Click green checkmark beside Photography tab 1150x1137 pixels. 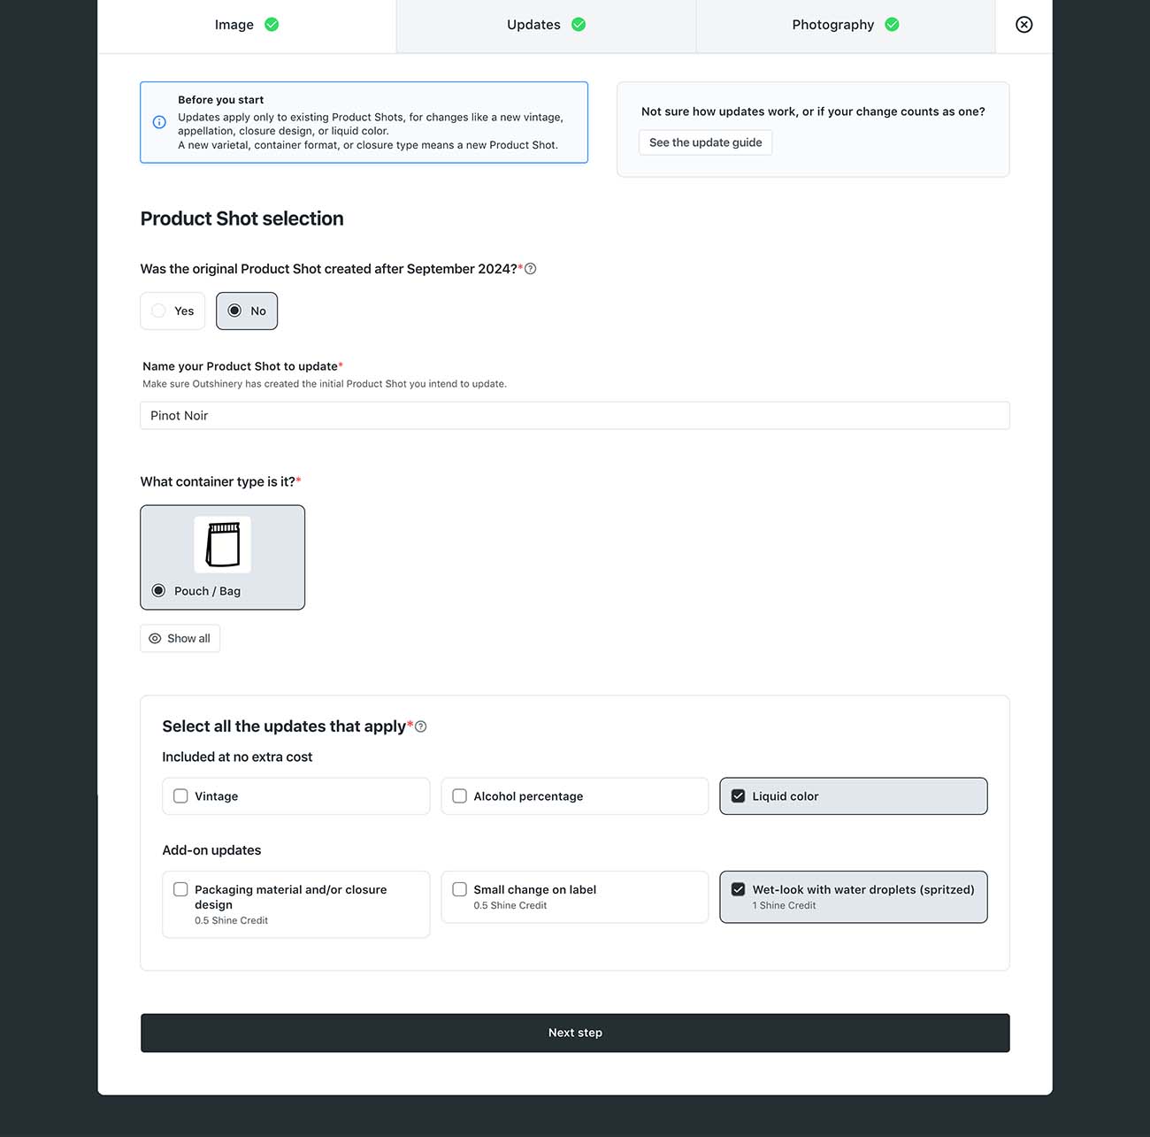point(892,25)
